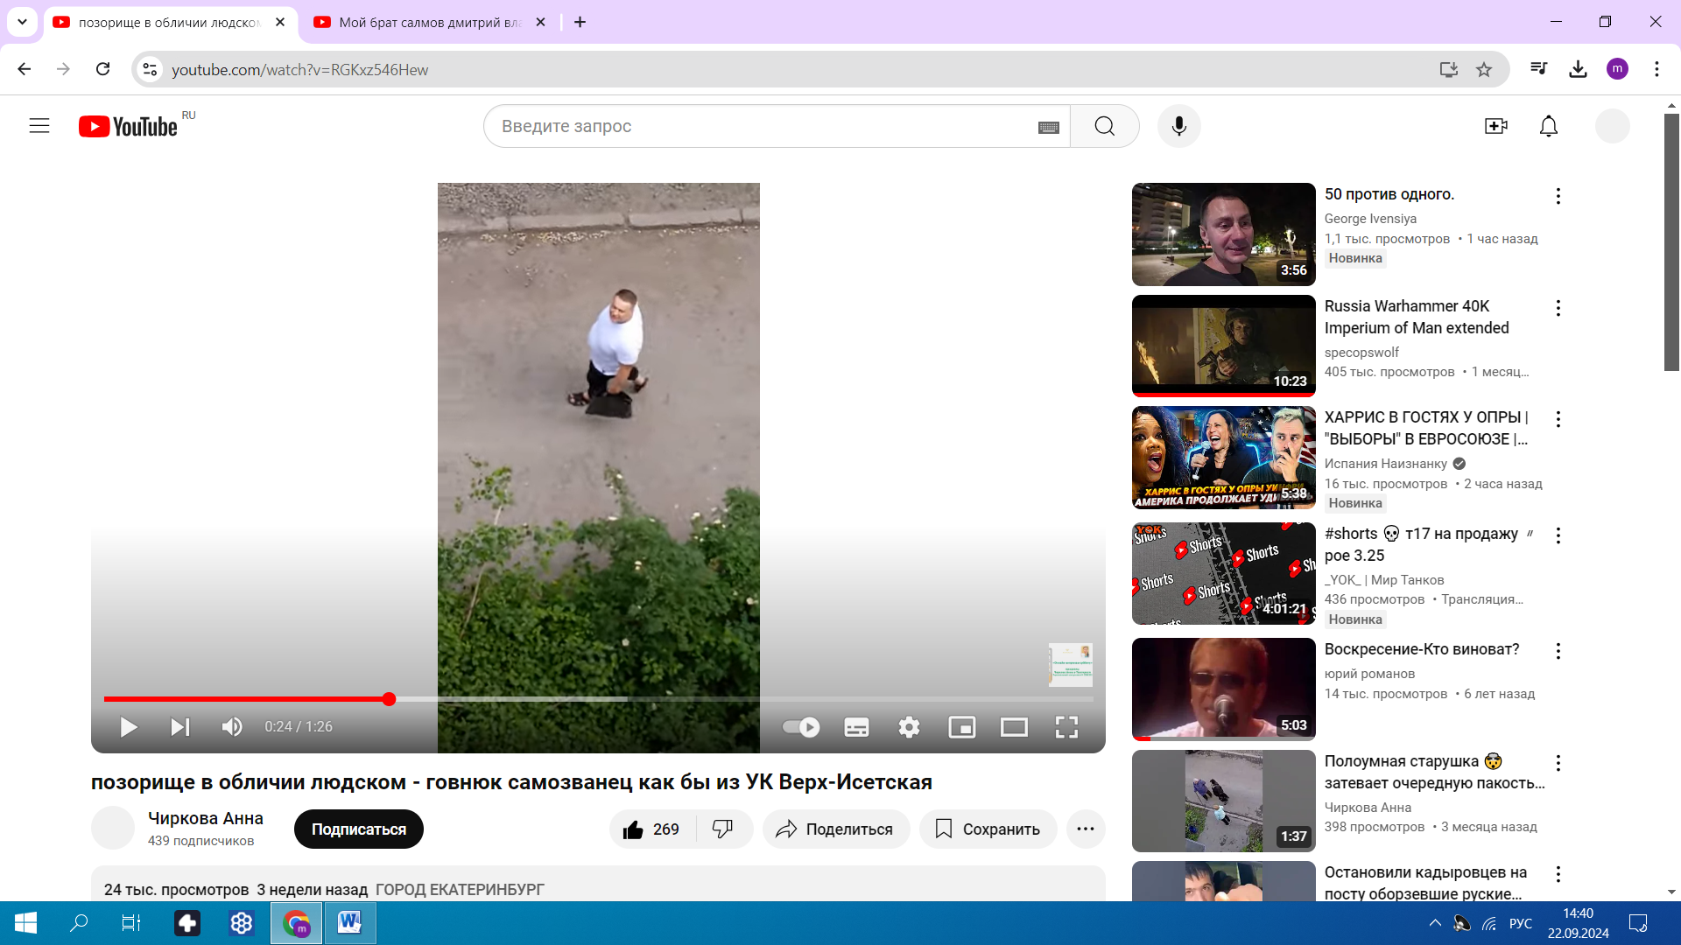1681x945 pixels.
Task: Mute the video volume
Action: point(232,727)
